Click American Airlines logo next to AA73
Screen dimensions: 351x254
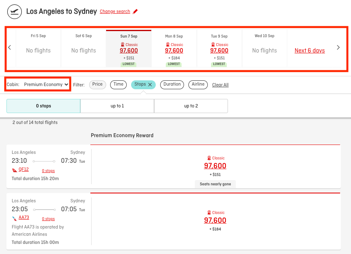[15, 218]
